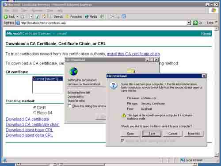221x166 pixels.
Task: Click the last toolbar icon after Print
Action: [124, 16]
